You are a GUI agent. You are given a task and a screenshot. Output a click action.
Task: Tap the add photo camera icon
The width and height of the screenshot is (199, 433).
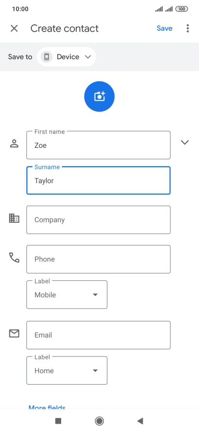(99, 97)
